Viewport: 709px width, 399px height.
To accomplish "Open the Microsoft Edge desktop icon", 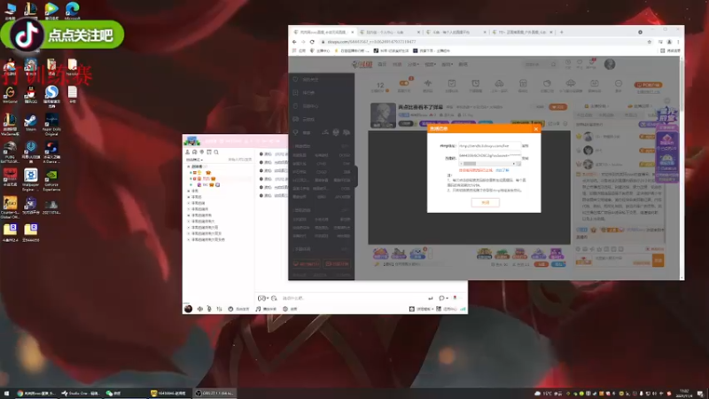I will tap(73, 11).
